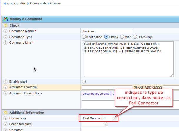
Task: Click help icon beside Argument Example
Action: click(x=5, y=87)
